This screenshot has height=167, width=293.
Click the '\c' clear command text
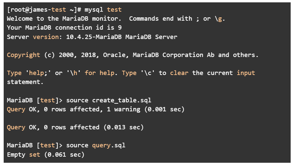click(x=148, y=73)
